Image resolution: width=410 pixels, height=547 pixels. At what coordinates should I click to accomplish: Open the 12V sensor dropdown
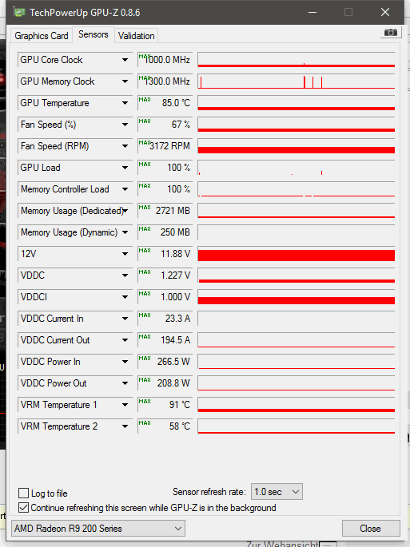pos(125,254)
